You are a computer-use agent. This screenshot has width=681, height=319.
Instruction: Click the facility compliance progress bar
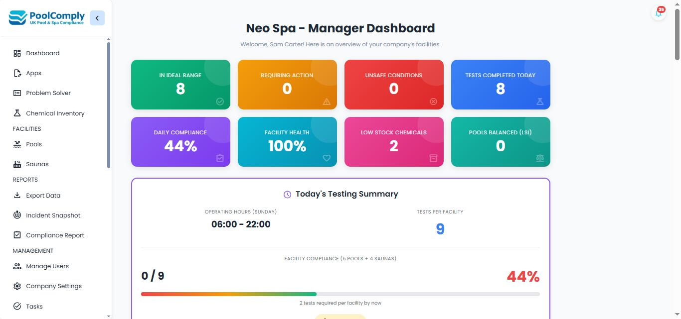click(340, 294)
